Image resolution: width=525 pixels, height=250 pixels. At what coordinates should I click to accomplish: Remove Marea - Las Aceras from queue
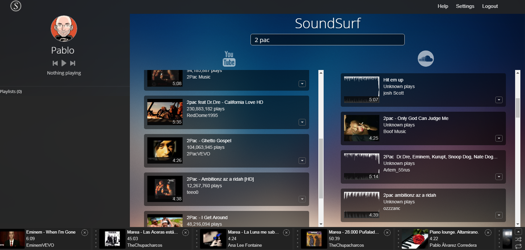(x=186, y=233)
